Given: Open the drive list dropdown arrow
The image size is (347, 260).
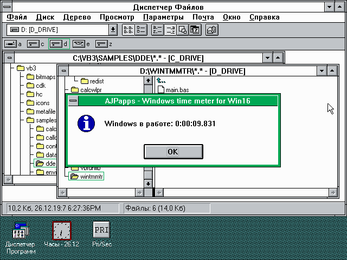Looking at the screenshot, I should [x=113, y=30].
